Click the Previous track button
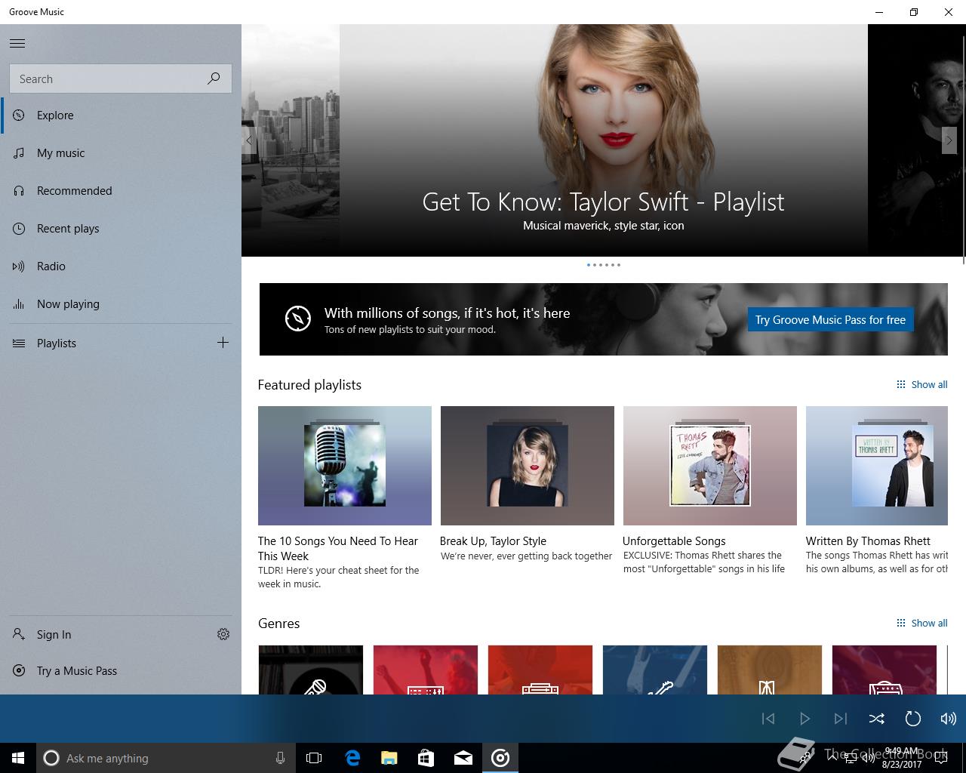Image resolution: width=966 pixels, height=773 pixels. pyautogui.click(x=768, y=719)
